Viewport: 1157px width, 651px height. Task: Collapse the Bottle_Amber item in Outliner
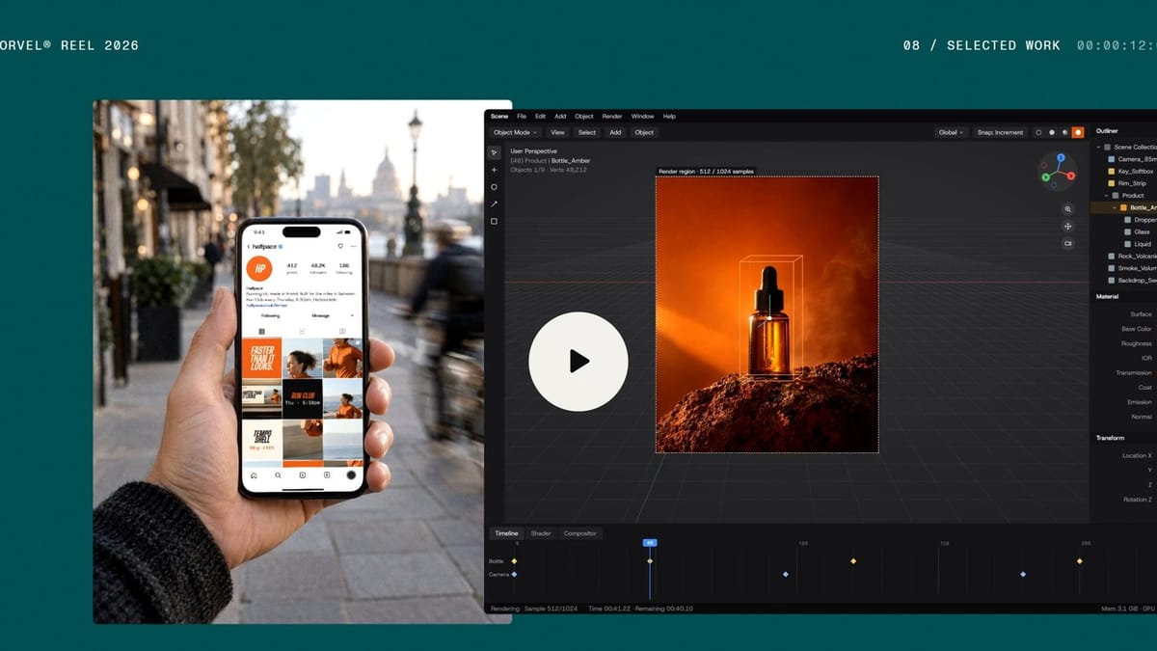(1113, 207)
